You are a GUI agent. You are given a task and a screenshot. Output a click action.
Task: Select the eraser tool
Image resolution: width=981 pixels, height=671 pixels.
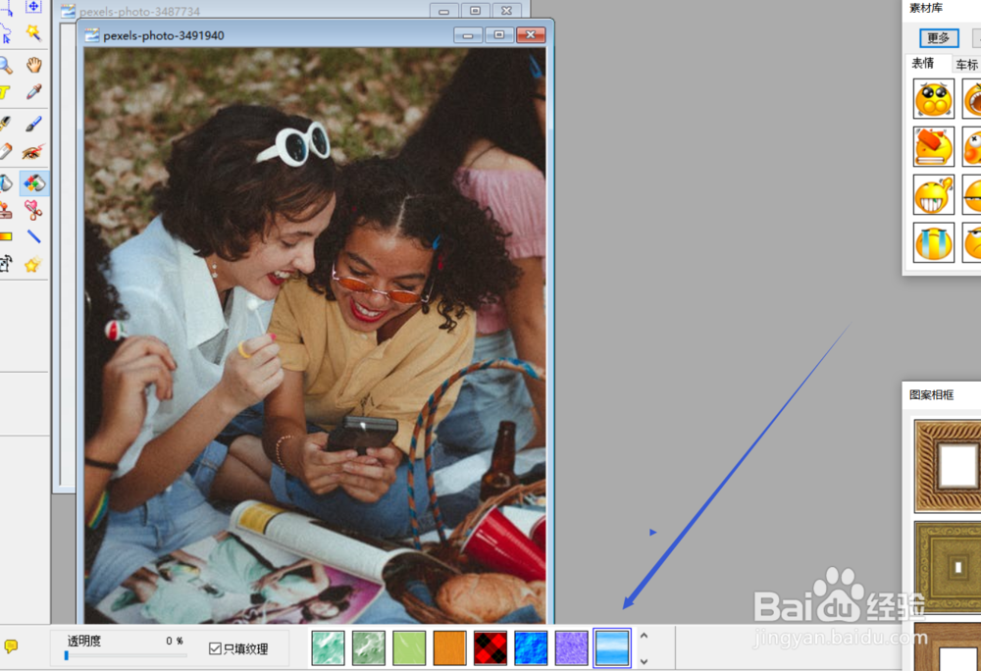click(6, 151)
